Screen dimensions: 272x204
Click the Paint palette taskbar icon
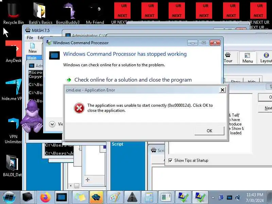115,198
